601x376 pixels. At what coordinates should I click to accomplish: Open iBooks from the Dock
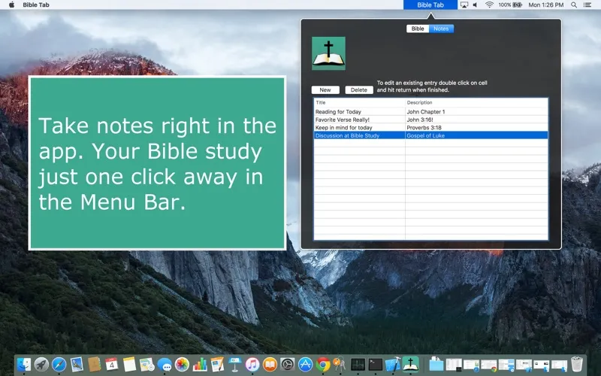tap(270, 365)
